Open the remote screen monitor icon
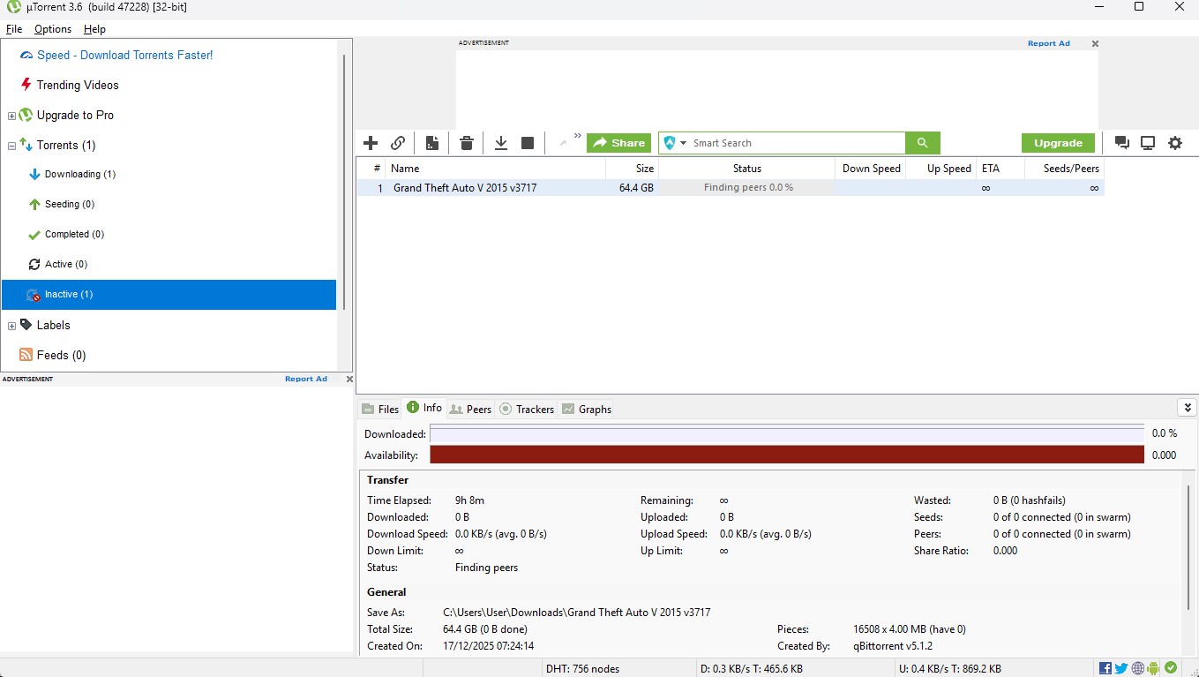1199x677 pixels. (x=1148, y=143)
